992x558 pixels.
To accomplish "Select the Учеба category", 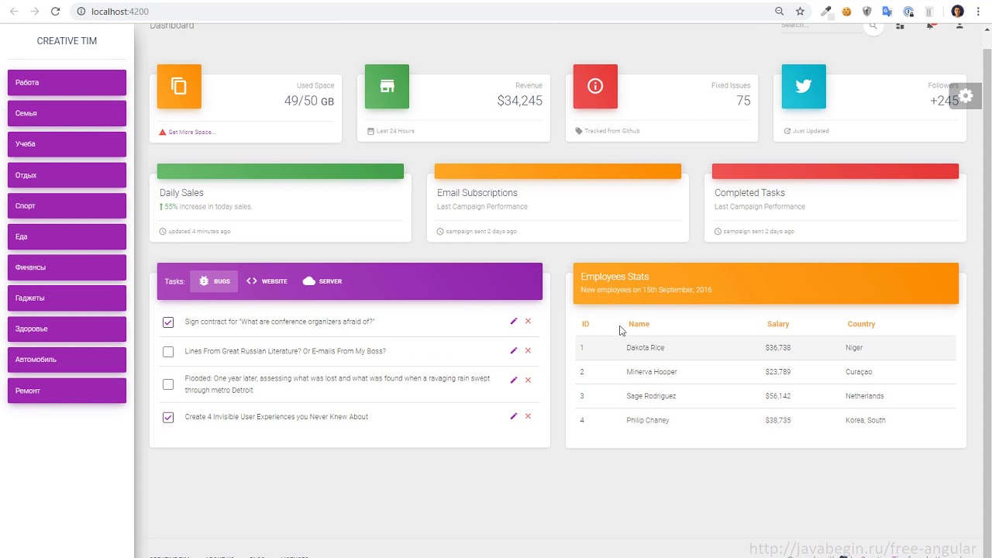I will pyautogui.click(x=67, y=144).
